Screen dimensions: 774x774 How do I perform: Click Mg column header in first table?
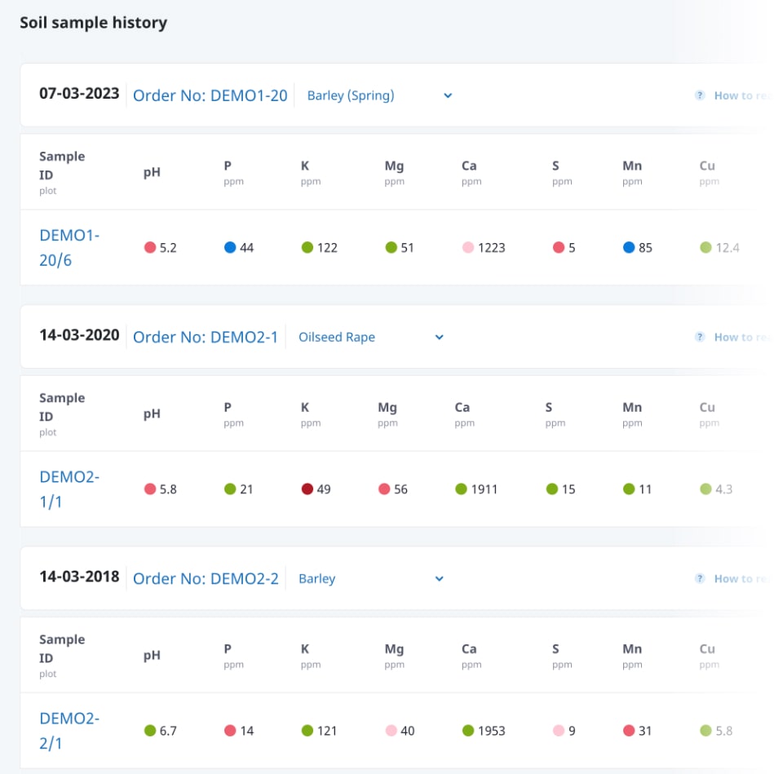(394, 166)
